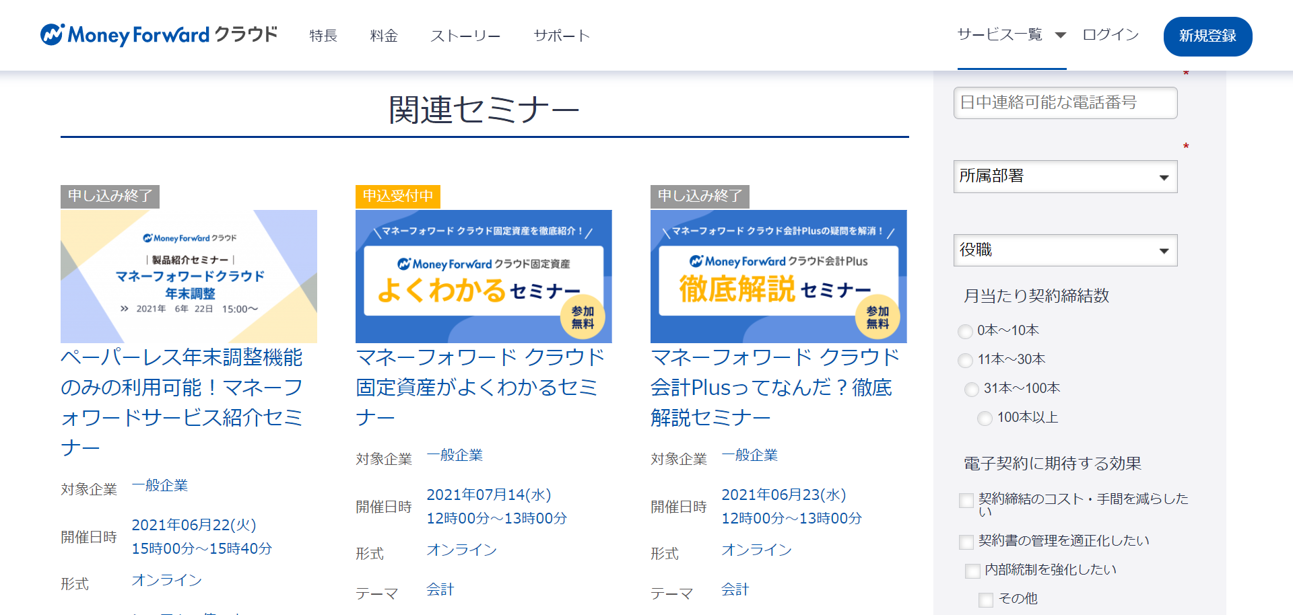Viewport: 1293px width, 615px height.
Task: Click the 2021年06月22(火) date text
Action: pos(194,525)
